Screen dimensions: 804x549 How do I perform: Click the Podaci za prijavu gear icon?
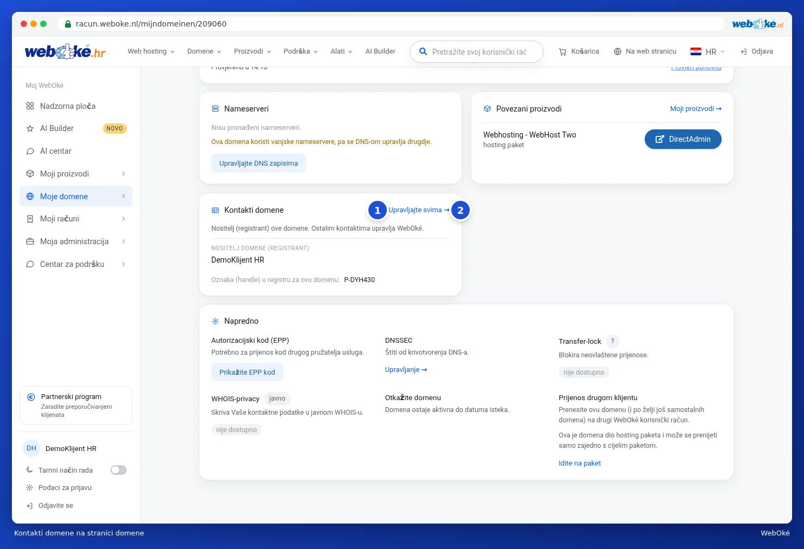[30, 488]
